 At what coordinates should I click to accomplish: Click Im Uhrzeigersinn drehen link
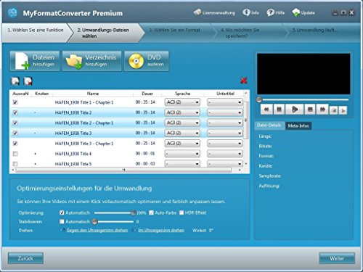(161, 230)
